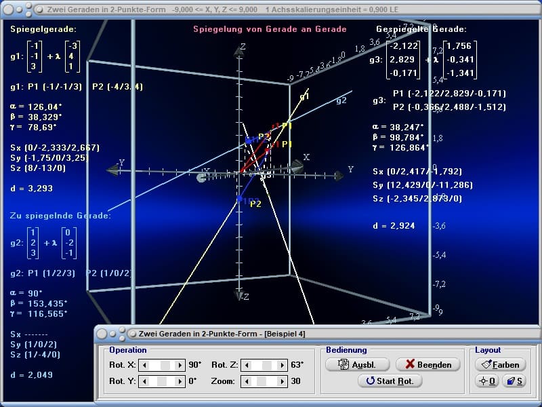Decrease Rot. Z with left arrow

click(x=247, y=365)
